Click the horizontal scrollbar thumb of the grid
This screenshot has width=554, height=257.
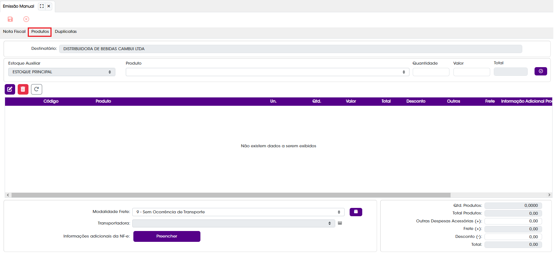pos(231,195)
